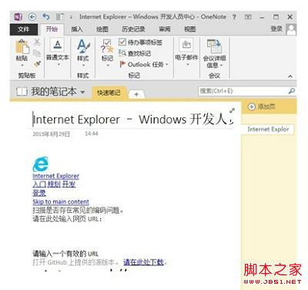The image size is (308, 290).
Task: Select the 快速笔记 section tab
Action: coord(109,93)
